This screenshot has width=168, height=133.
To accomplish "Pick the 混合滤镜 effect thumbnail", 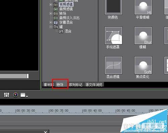I will click(113, 65).
